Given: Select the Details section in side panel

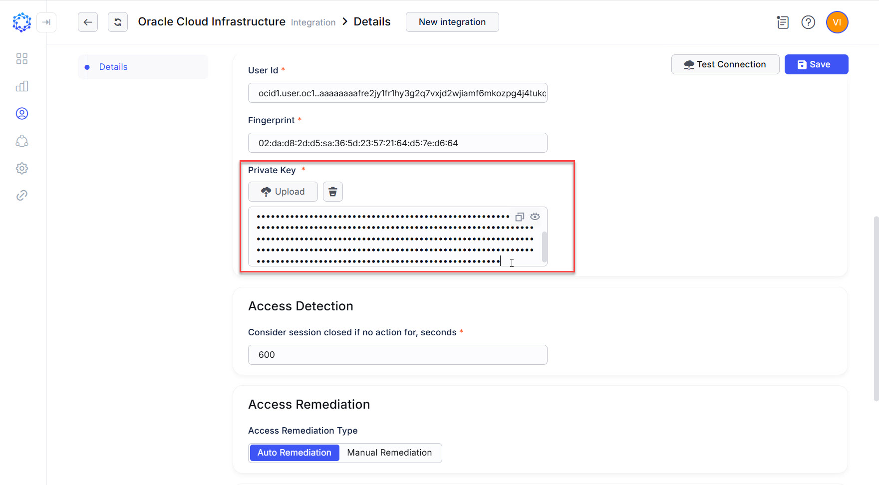Looking at the screenshot, I should point(113,67).
